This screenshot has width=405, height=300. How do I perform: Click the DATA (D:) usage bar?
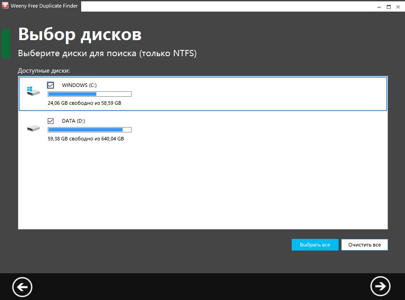click(90, 130)
